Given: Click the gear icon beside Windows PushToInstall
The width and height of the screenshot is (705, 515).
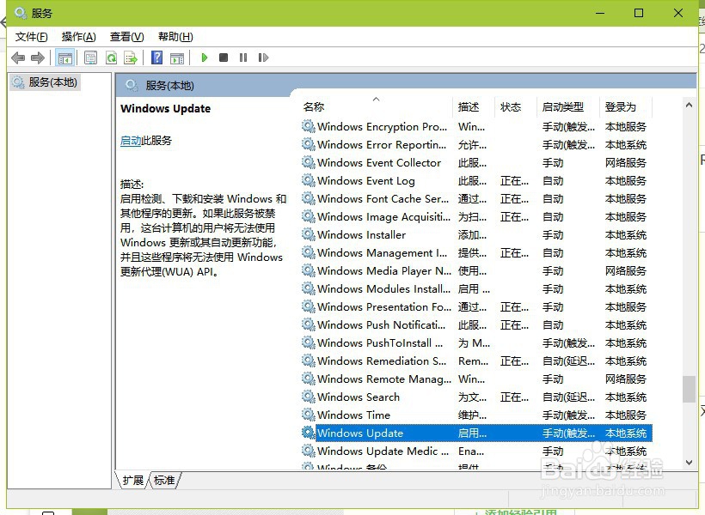Looking at the screenshot, I should tap(308, 342).
